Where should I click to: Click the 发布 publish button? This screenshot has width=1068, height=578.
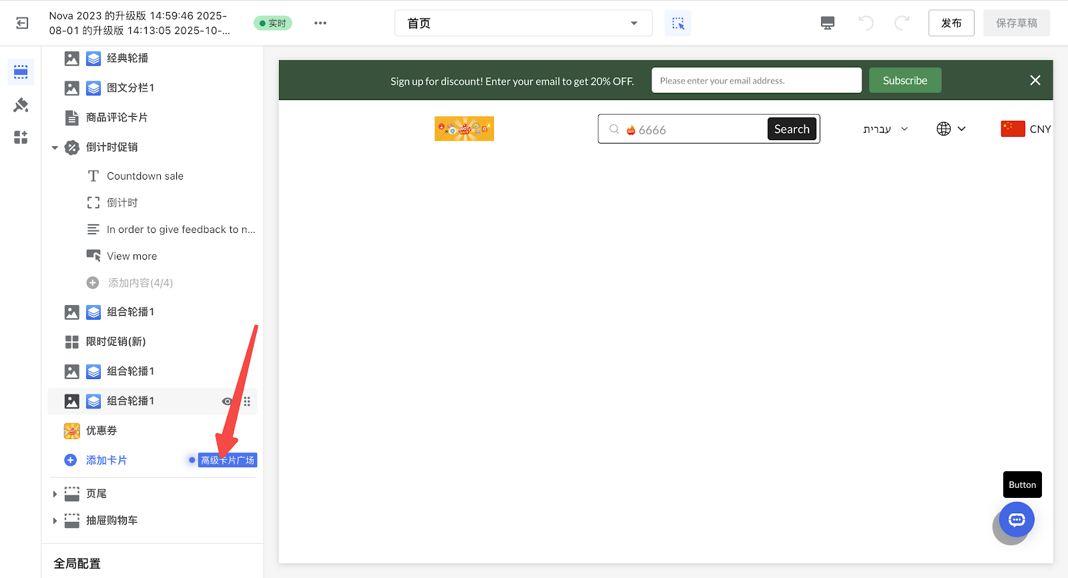(951, 23)
